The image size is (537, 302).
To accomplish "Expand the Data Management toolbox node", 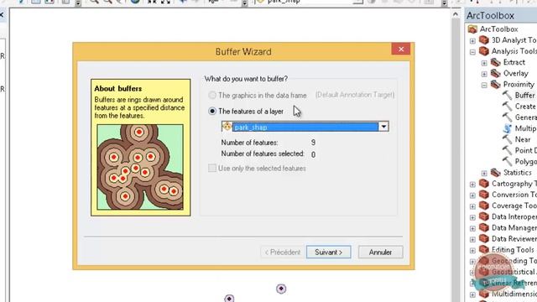I will pyautogui.click(x=472, y=228).
